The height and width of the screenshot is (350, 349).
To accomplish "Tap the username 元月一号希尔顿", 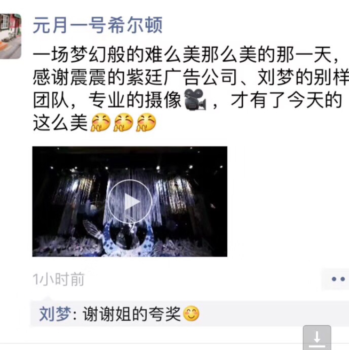I will (98, 25).
